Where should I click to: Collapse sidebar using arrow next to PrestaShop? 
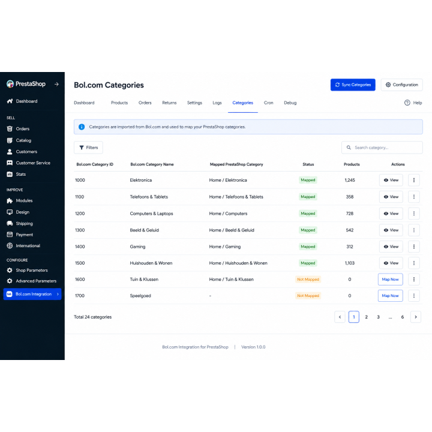(56, 84)
